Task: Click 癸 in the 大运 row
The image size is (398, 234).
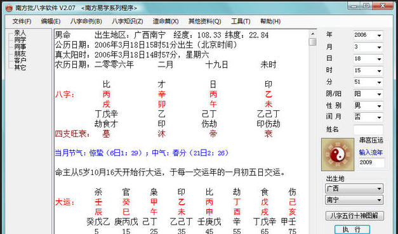Action: coord(126,202)
